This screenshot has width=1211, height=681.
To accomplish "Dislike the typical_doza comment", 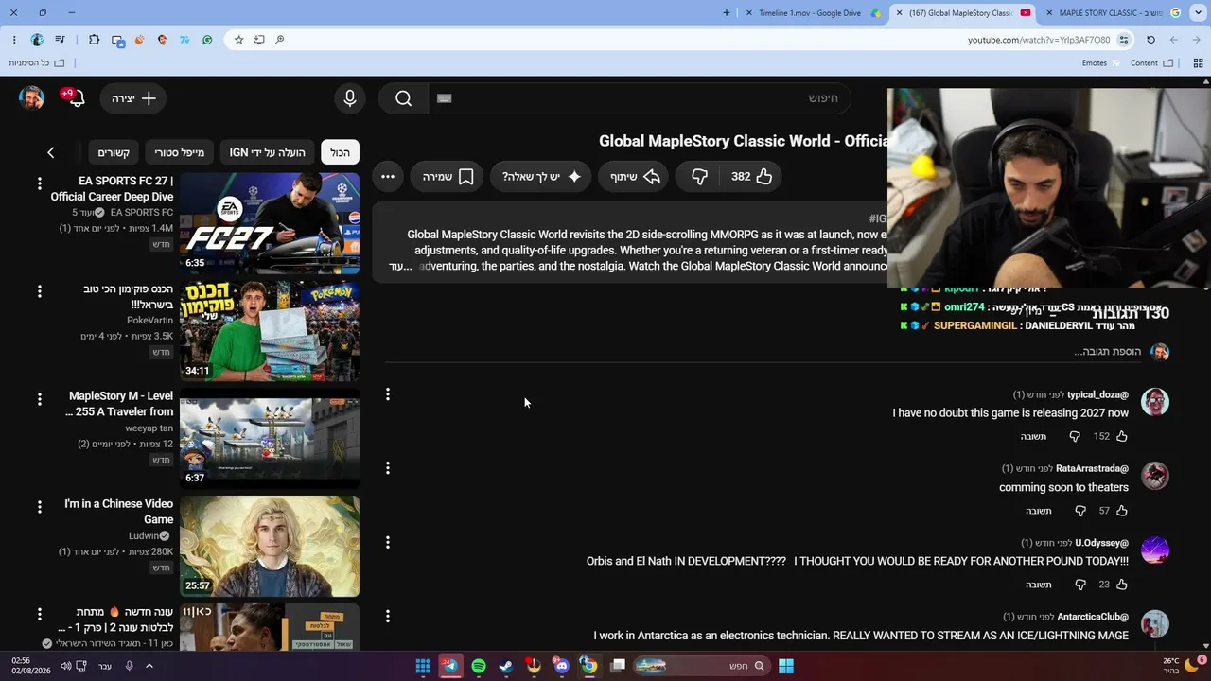I will 1075,436.
